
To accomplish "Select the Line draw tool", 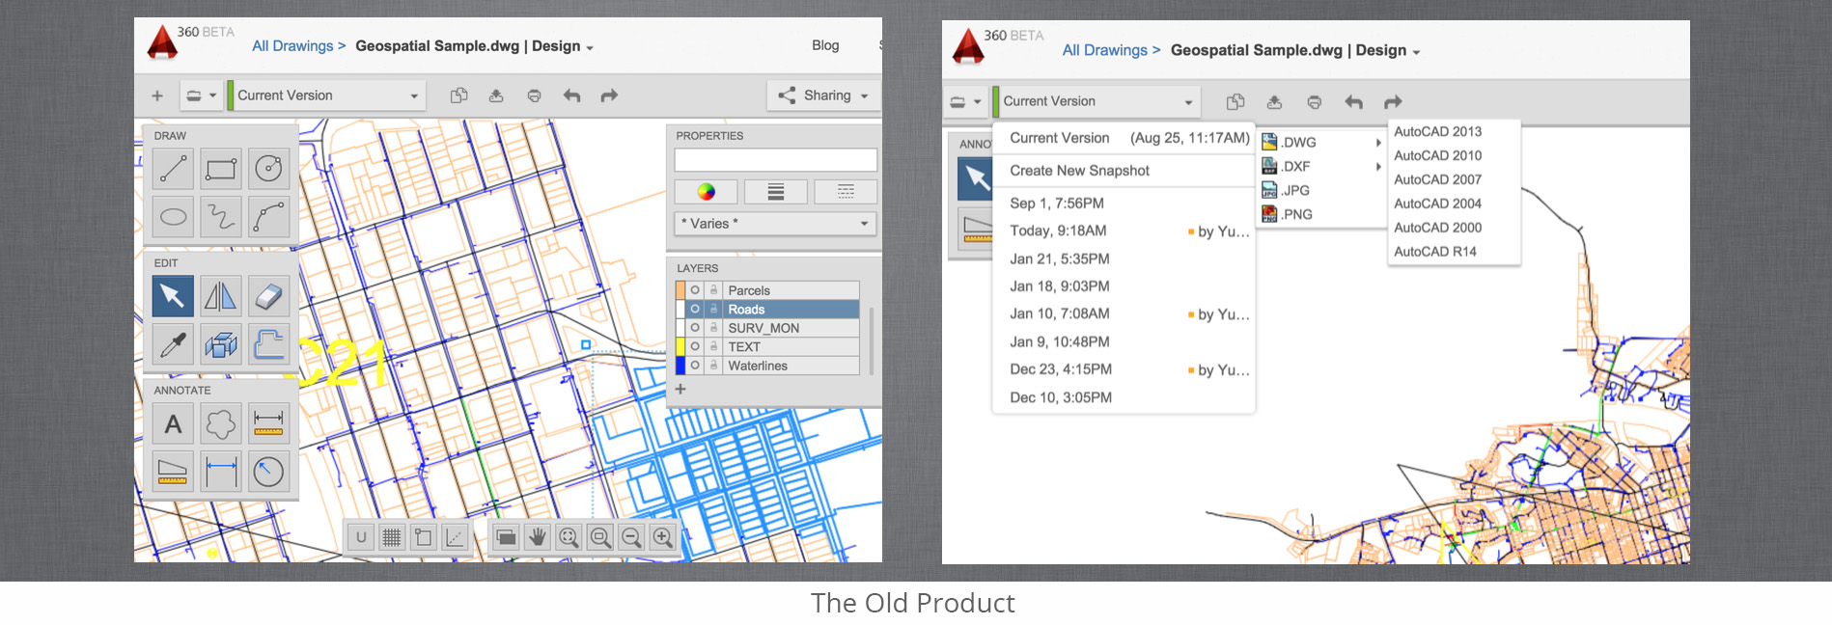I will pos(173,169).
